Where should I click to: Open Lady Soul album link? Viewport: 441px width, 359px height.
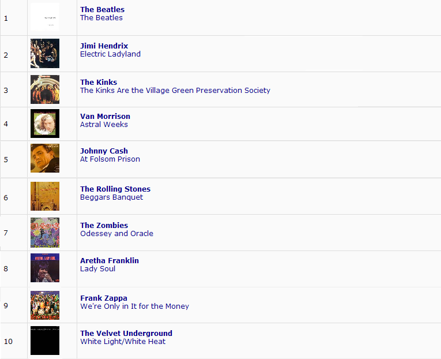coord(97,268)
